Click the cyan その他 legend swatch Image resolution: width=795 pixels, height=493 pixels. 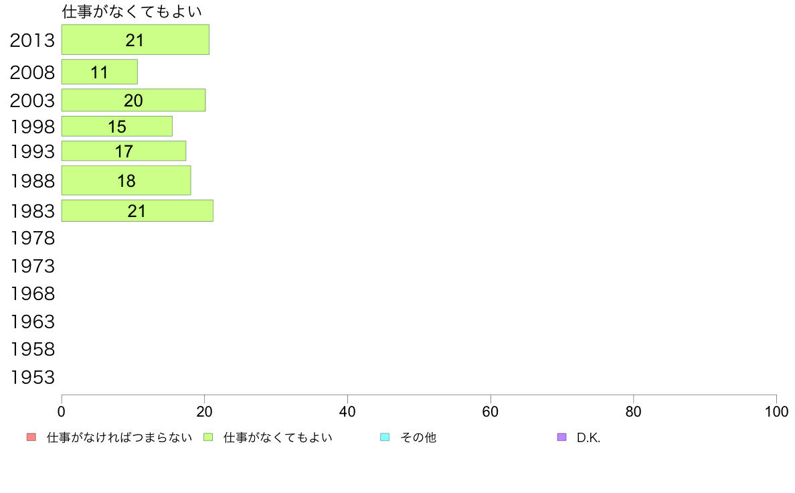[x=385, y=437]
